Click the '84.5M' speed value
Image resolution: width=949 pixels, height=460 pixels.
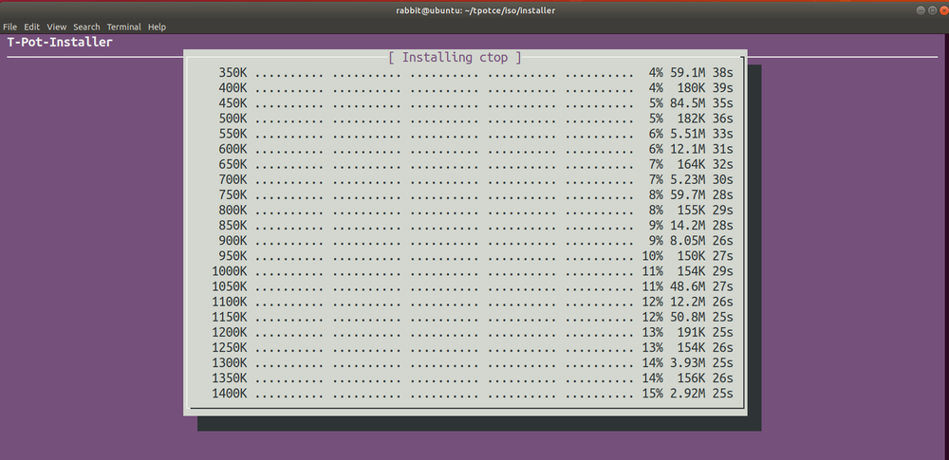pyautogui.click(x=687, y=102)
